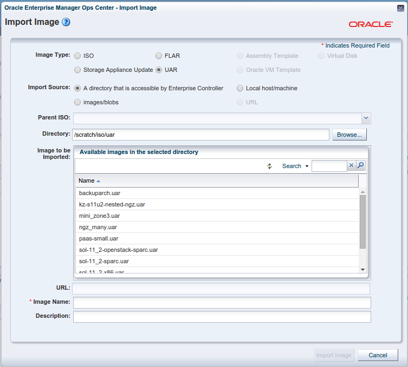Select Assembly Template radio option

click(240, 56)
